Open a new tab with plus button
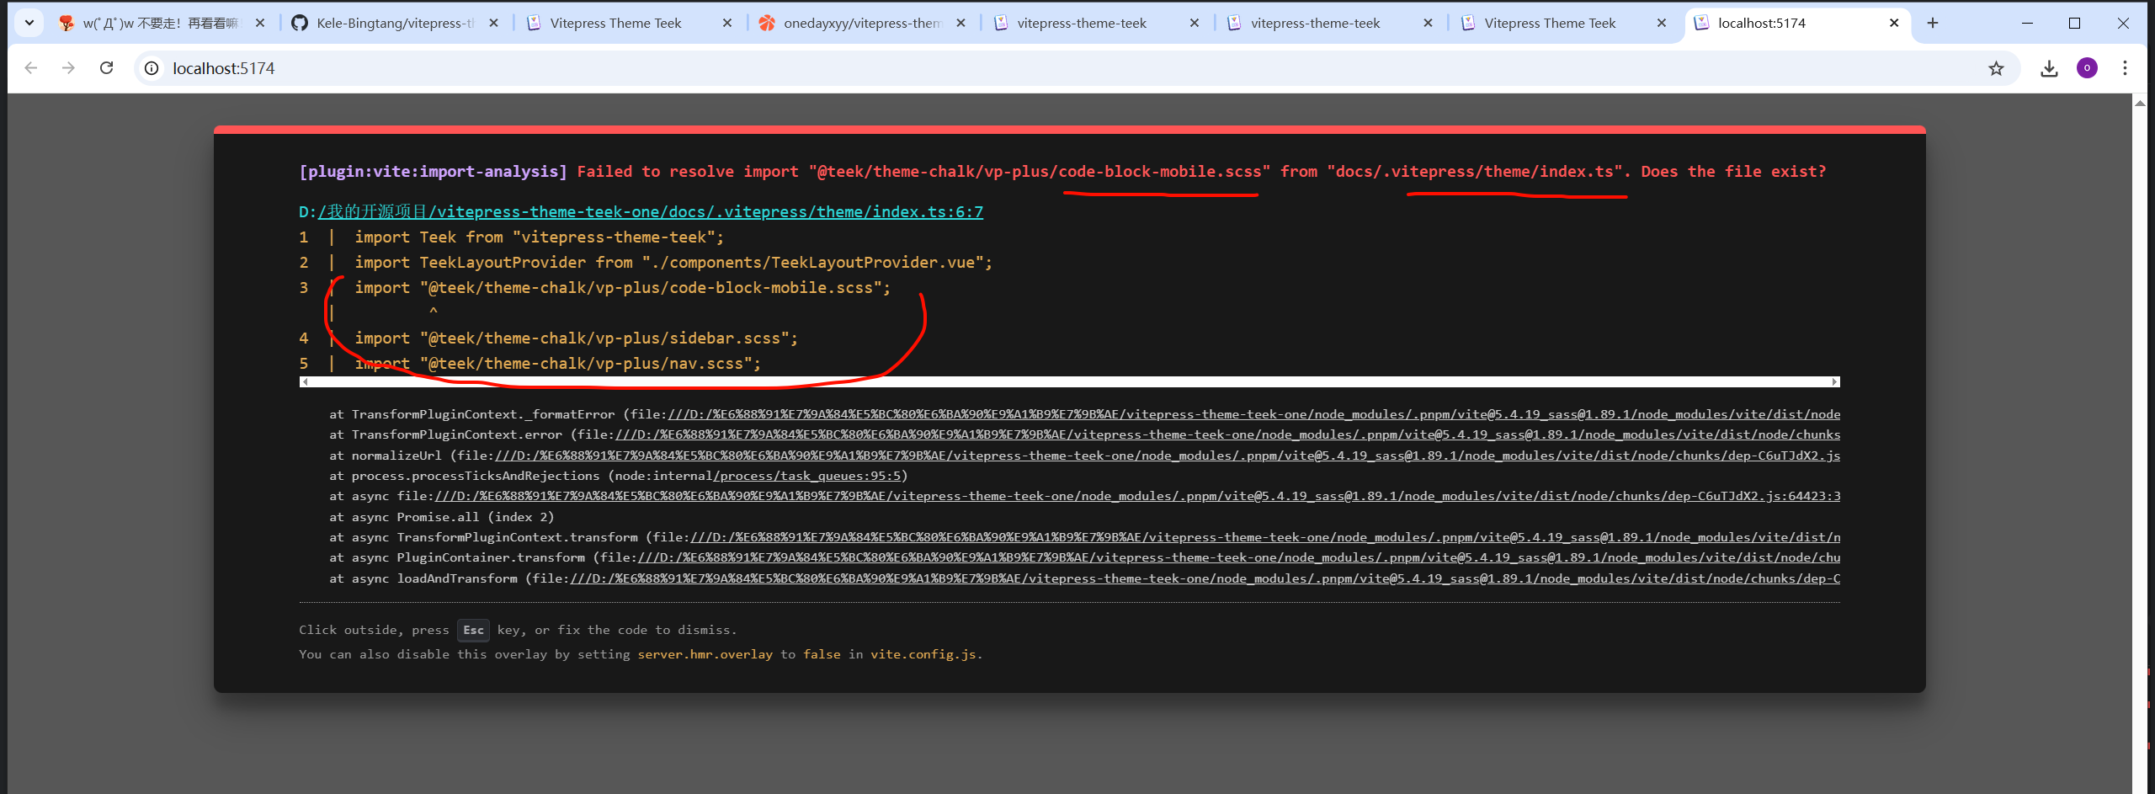The image size is (2155, 794). pos(1933,23)
